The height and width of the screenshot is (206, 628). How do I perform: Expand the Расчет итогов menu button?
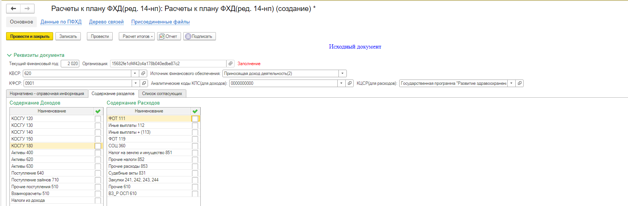click(x=137, y=36)
